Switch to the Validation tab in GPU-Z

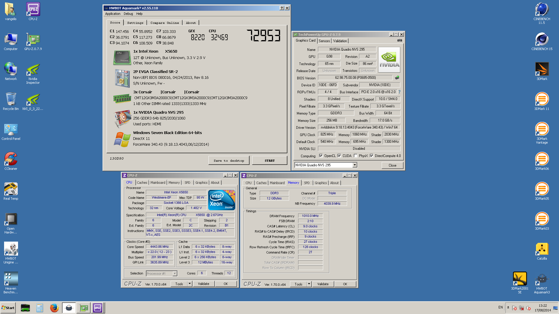pos(340,41)
